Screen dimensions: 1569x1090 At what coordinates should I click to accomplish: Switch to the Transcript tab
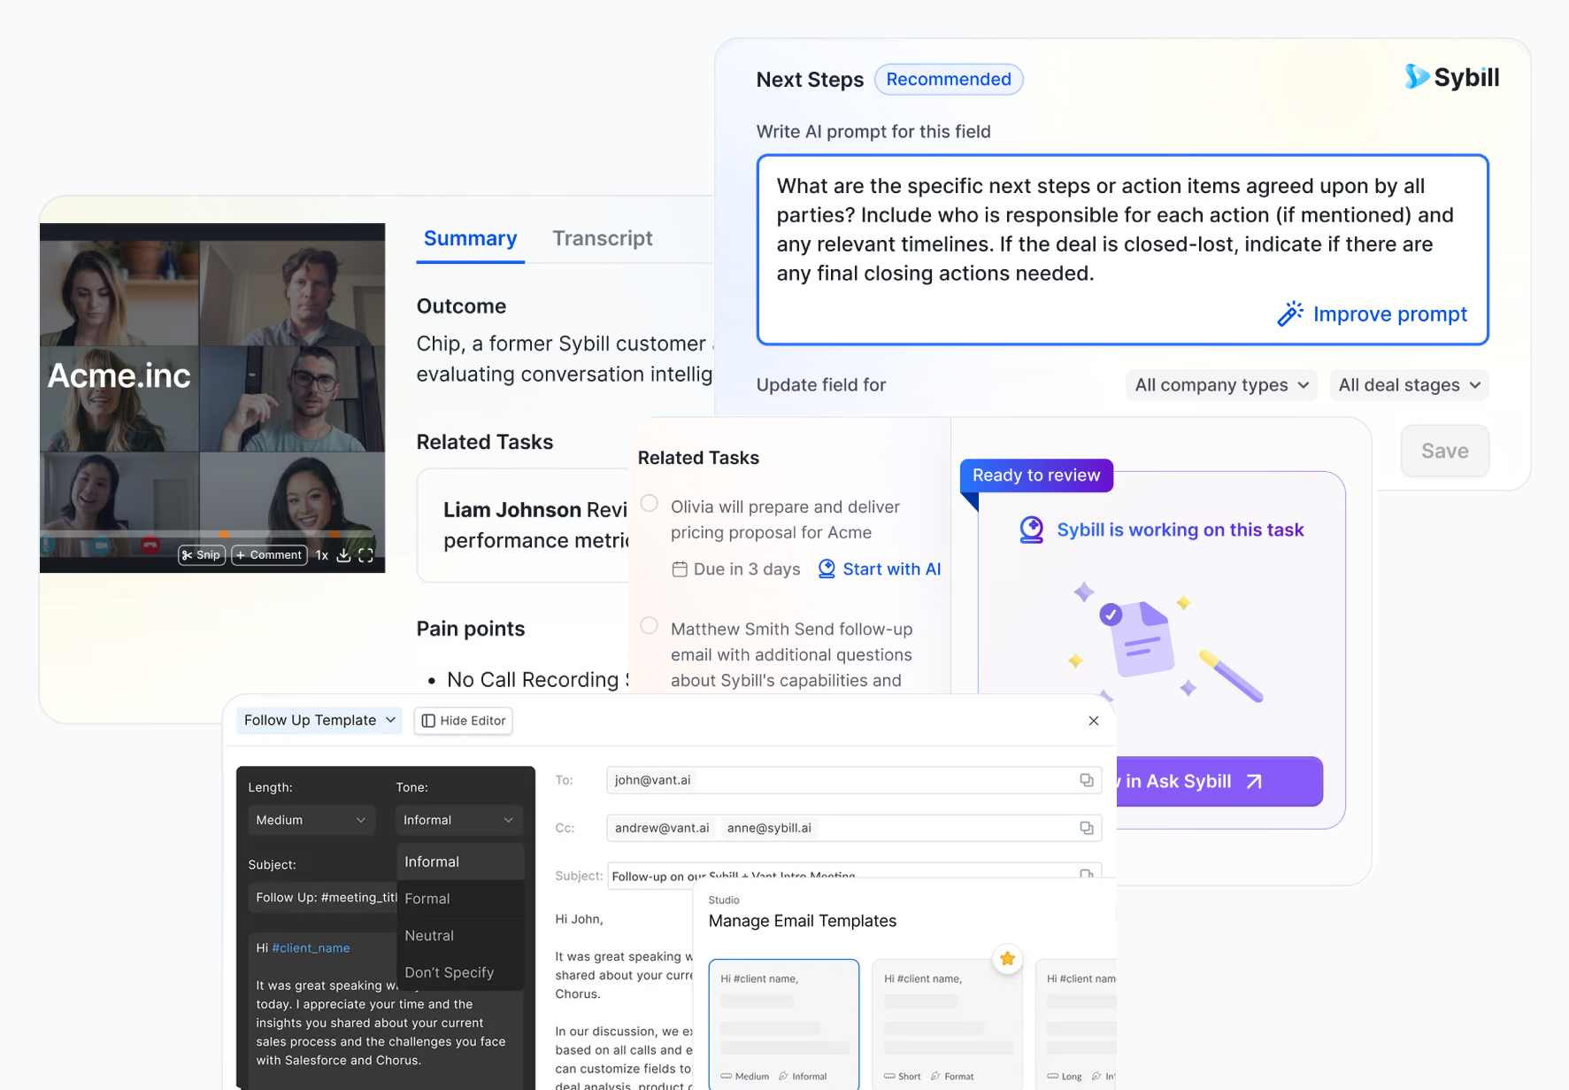(603, 238)
